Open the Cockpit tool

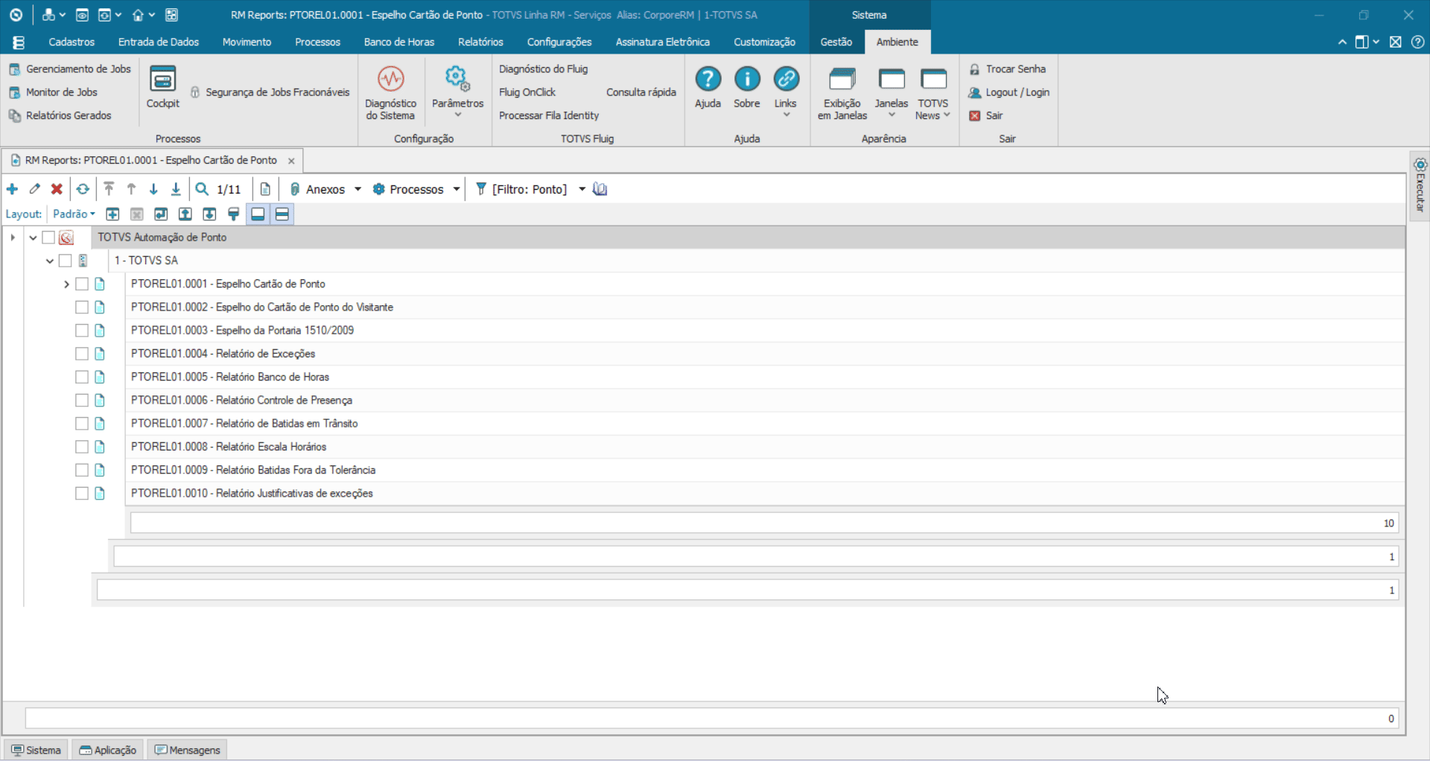[162, 87]
